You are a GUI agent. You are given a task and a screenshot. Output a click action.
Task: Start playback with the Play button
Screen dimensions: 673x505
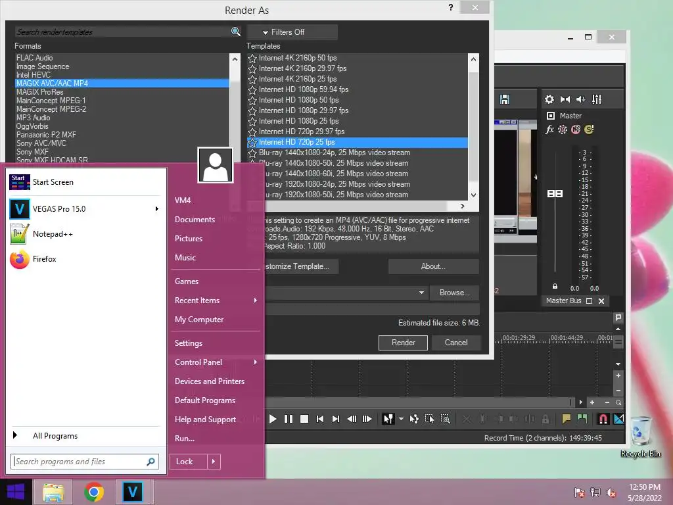[x=273, y=419]
